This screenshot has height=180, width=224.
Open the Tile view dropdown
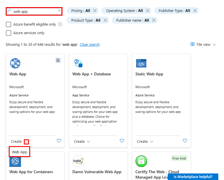click(203, 44)
